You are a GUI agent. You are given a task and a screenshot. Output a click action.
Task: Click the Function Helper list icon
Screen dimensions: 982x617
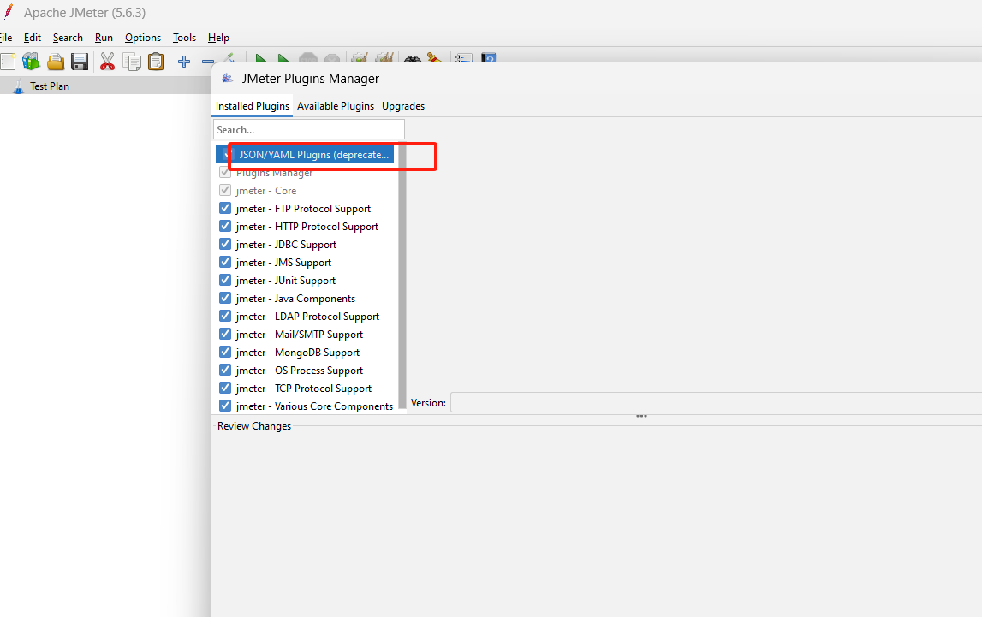pyautogui.click(x=463, y=57)
